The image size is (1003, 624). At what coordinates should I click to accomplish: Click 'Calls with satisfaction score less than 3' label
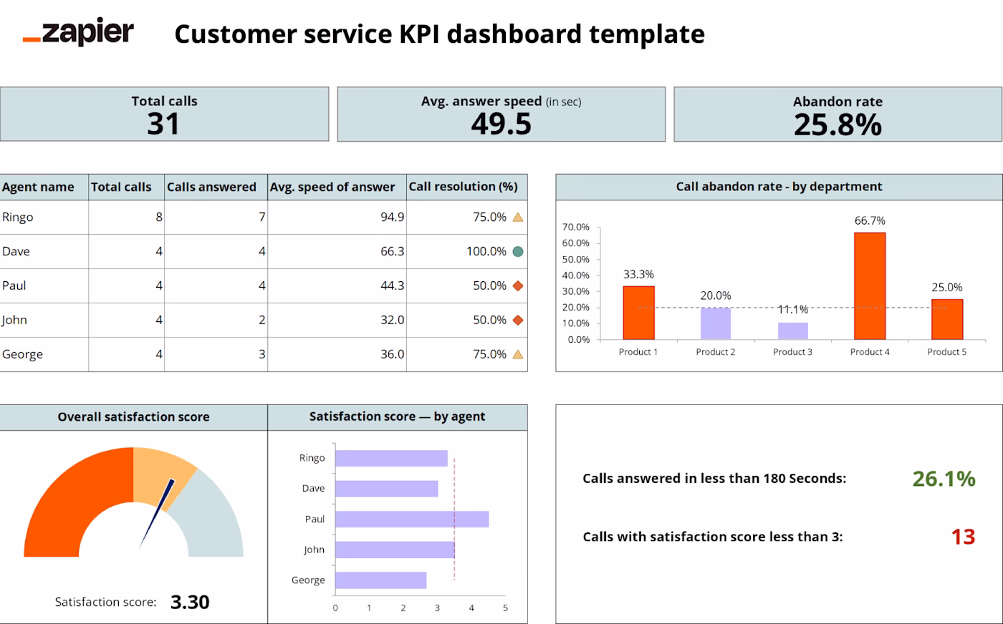click(713, 537)
